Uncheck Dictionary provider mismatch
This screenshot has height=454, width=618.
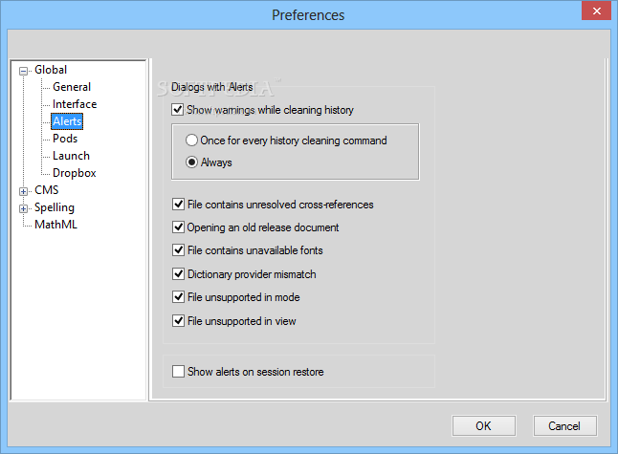[178, 273]
